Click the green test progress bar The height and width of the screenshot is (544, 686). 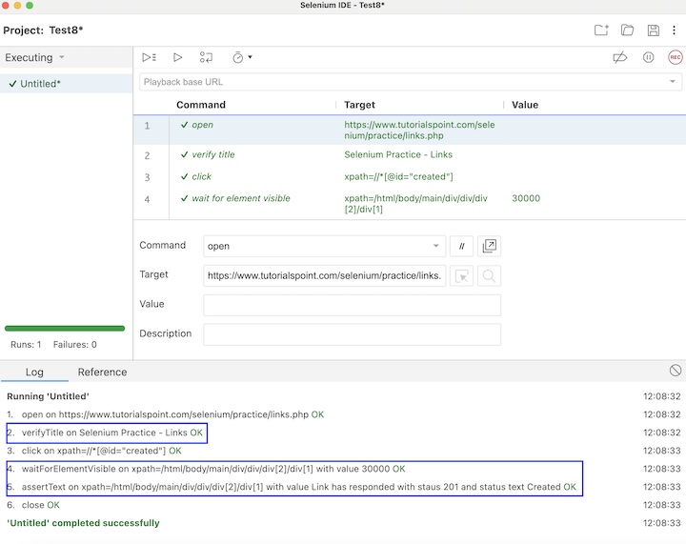[x=65, y=328]
